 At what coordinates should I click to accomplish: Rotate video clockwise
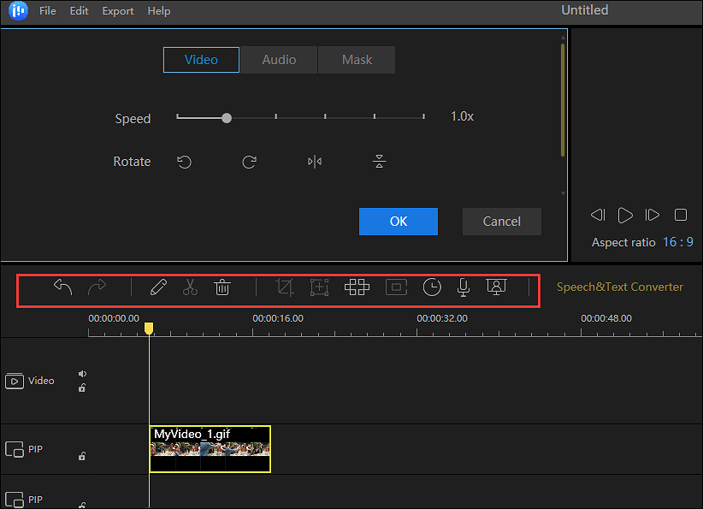coord(249,162)
